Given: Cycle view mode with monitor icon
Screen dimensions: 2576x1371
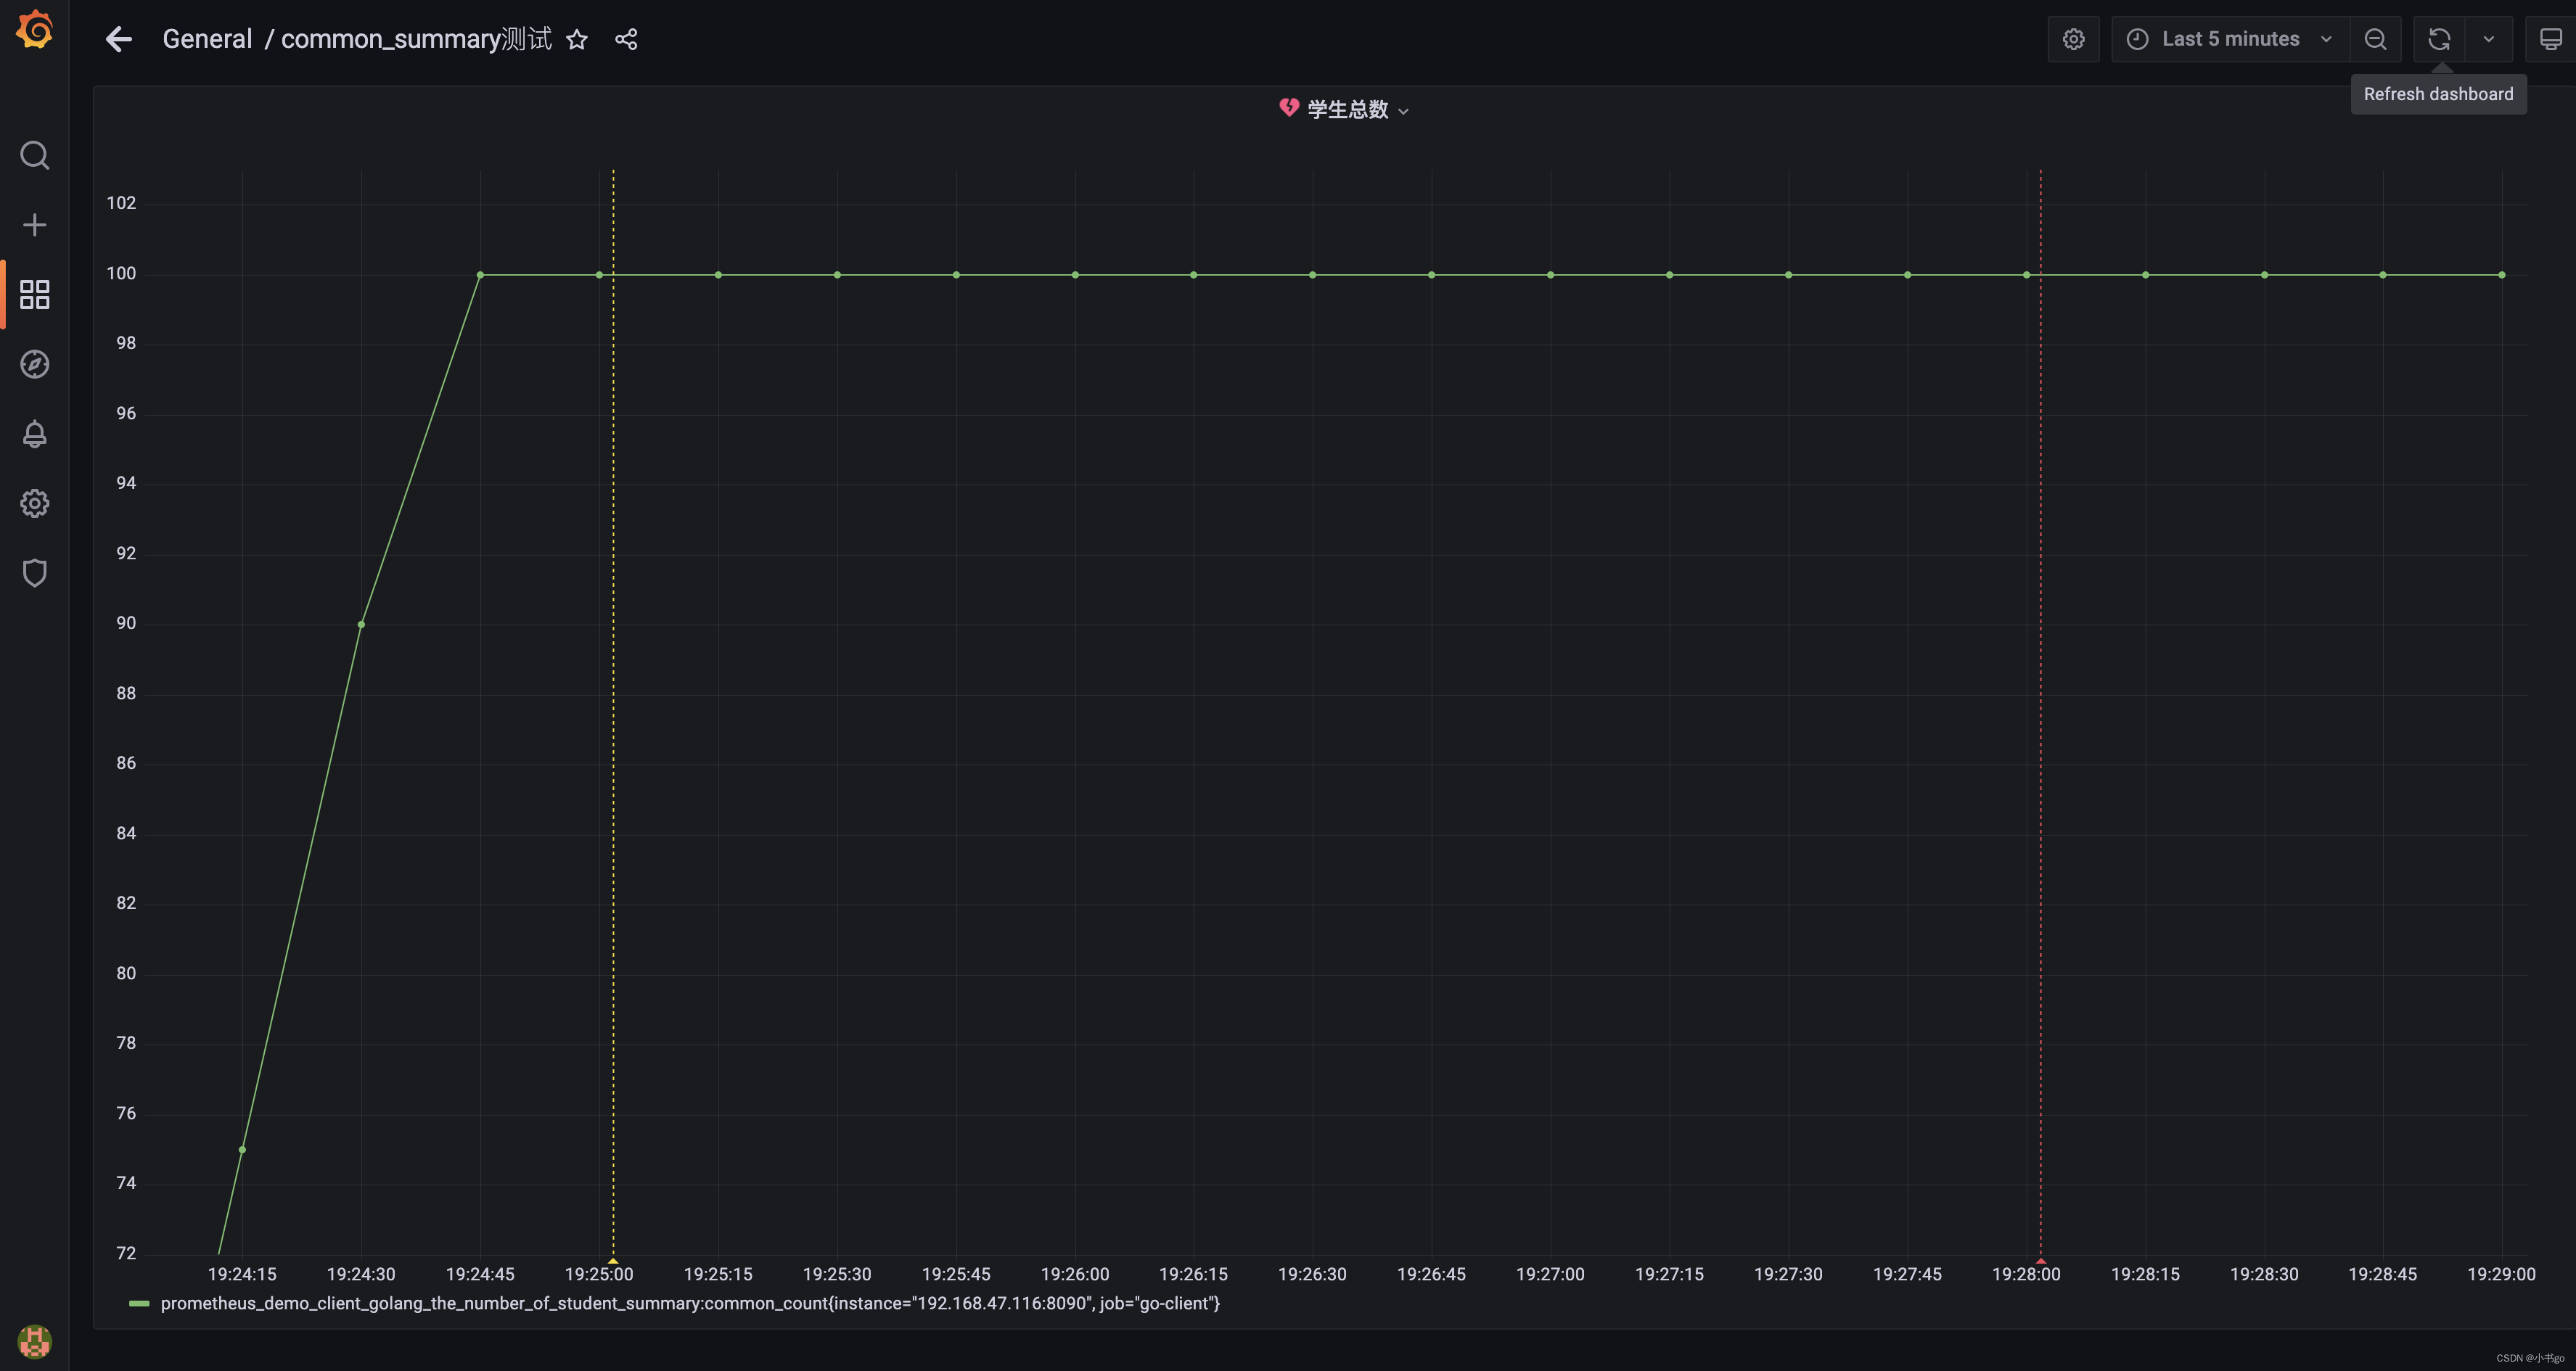Looking at the screenshot, I should tap(2550, 39).
